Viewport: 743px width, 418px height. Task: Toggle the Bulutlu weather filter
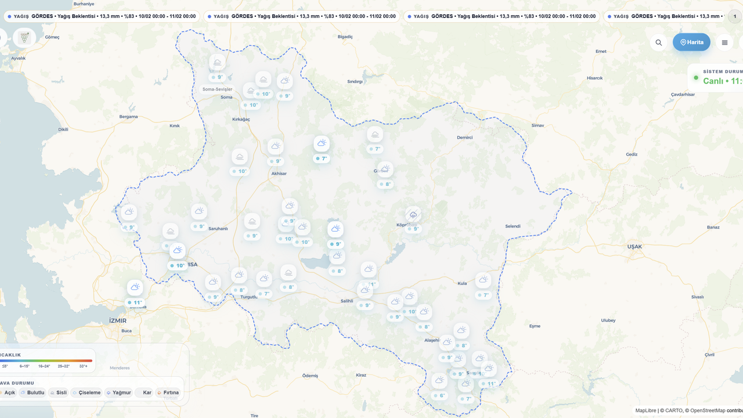[32, 392]
